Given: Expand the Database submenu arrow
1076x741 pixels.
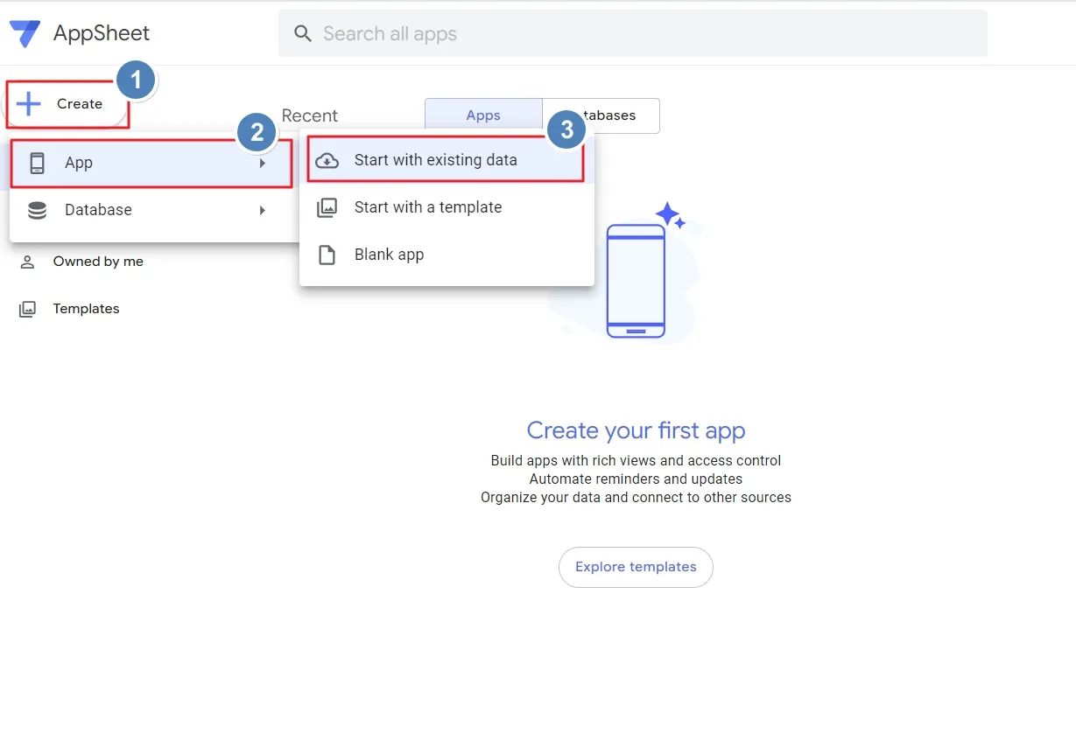Looking at the screenshot, I should (x=263, y=210).
